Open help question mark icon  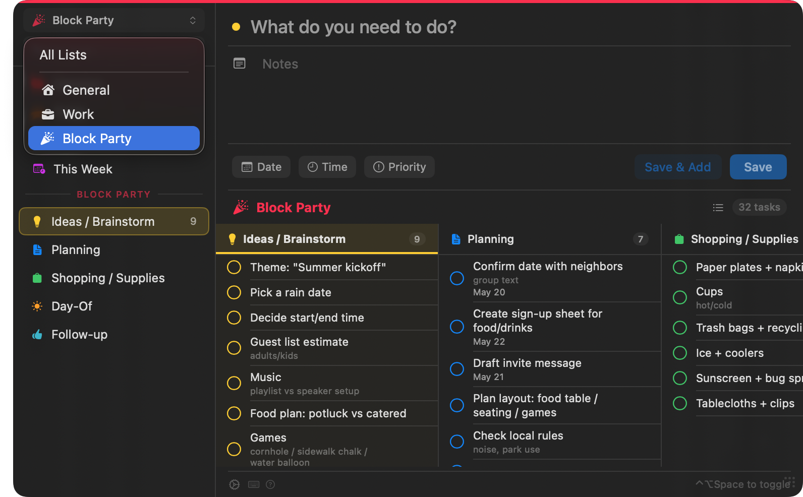(270, 484)
